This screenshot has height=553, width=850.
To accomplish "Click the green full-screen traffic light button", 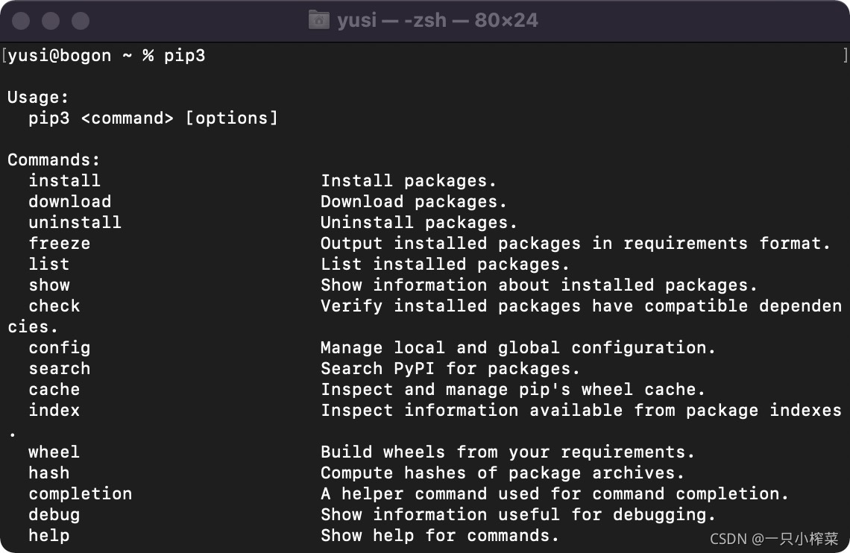I will tap(80, 20).
